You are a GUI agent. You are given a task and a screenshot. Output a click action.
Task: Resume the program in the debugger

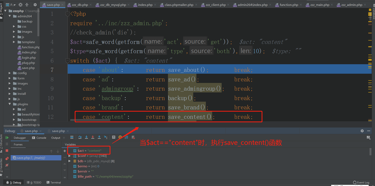pyautogui.click(x=7, y=138)
